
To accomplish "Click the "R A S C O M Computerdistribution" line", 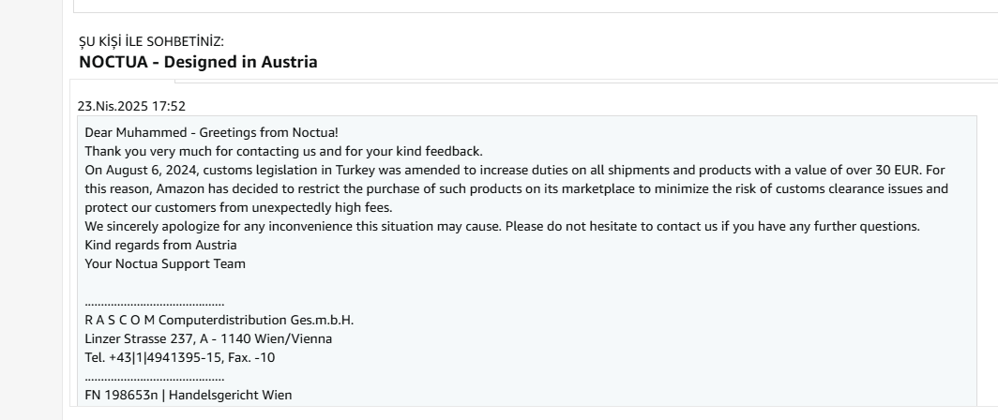I will pos(219,320).
